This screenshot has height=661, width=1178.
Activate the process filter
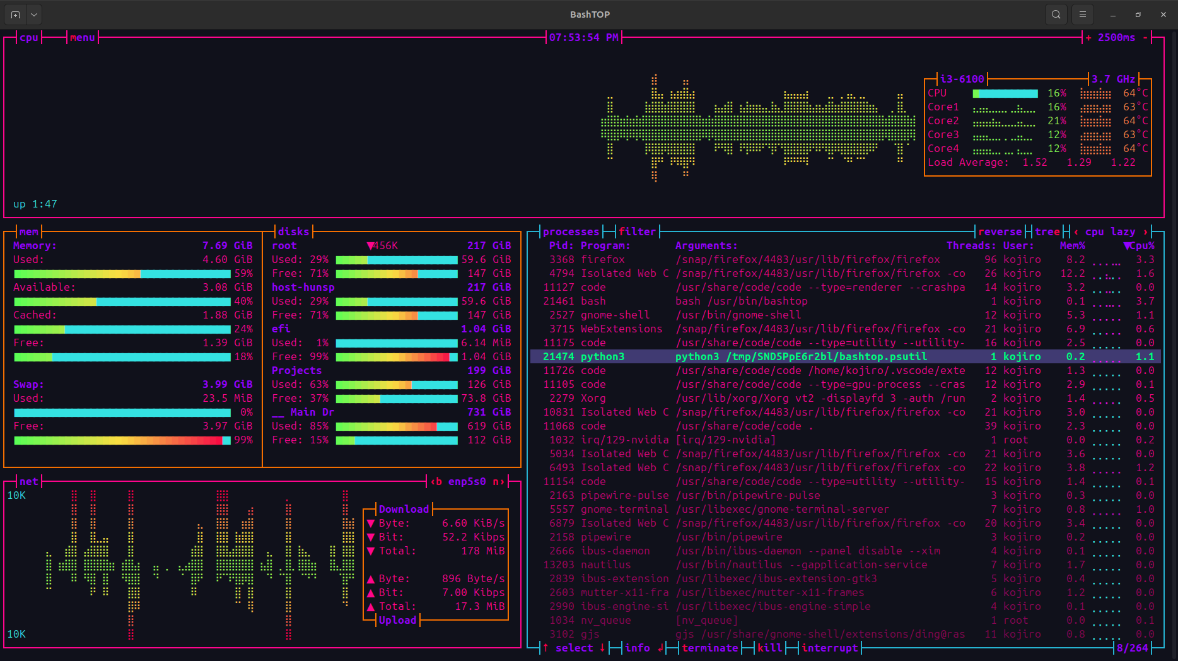click(x=638, y=232)
